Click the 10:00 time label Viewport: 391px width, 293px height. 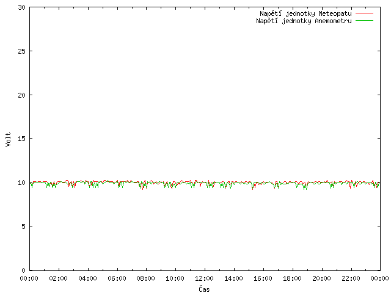coord(175,278)
